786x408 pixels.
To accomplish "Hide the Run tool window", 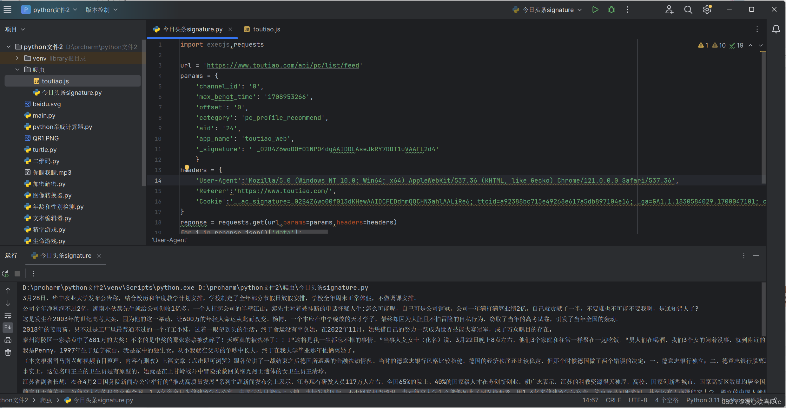I will 756,256.
